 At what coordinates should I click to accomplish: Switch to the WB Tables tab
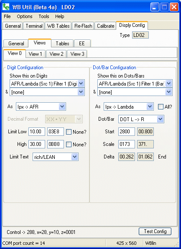(59, 26)
